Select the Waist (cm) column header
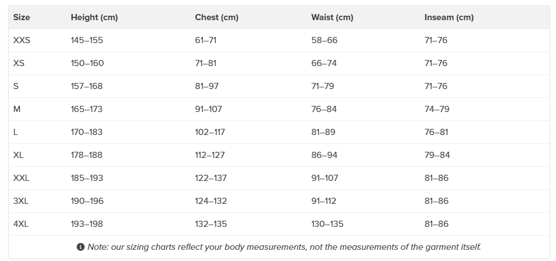556x261 pixels. [x=332, y=17]
